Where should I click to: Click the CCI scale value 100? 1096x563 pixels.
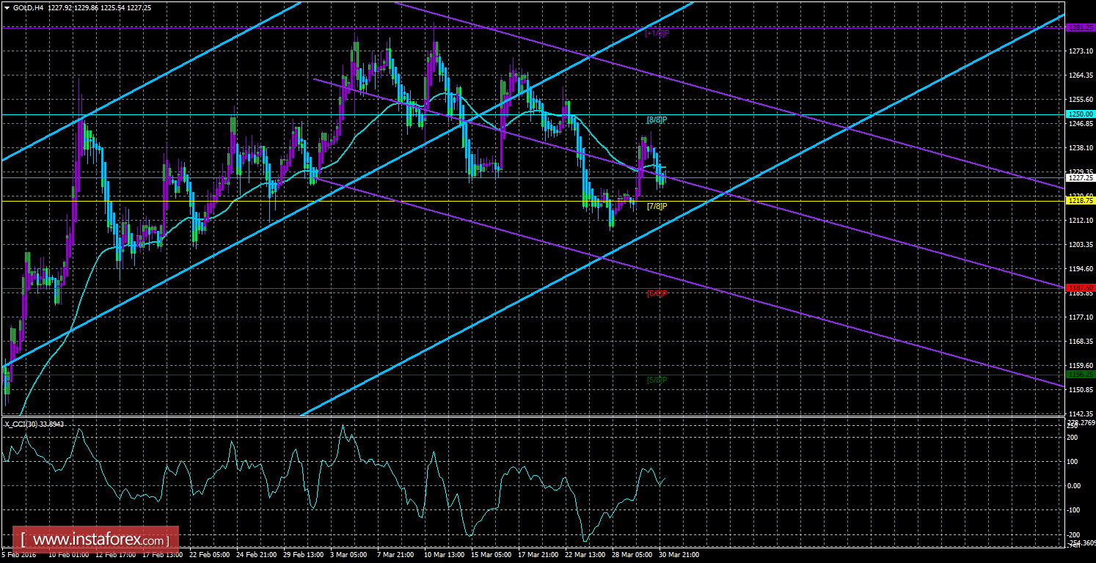1073,462
